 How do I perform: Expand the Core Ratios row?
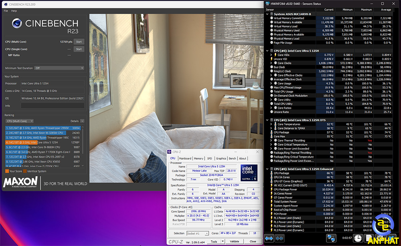tap(271, 108)
